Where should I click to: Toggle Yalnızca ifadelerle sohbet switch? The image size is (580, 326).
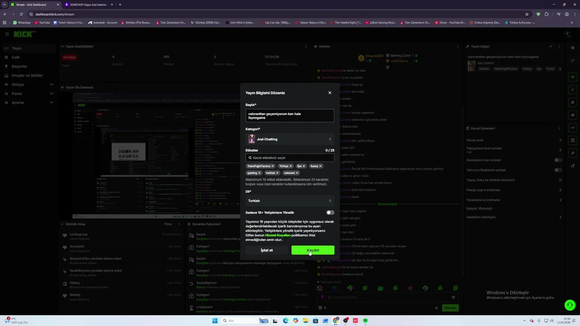(558, 170)
